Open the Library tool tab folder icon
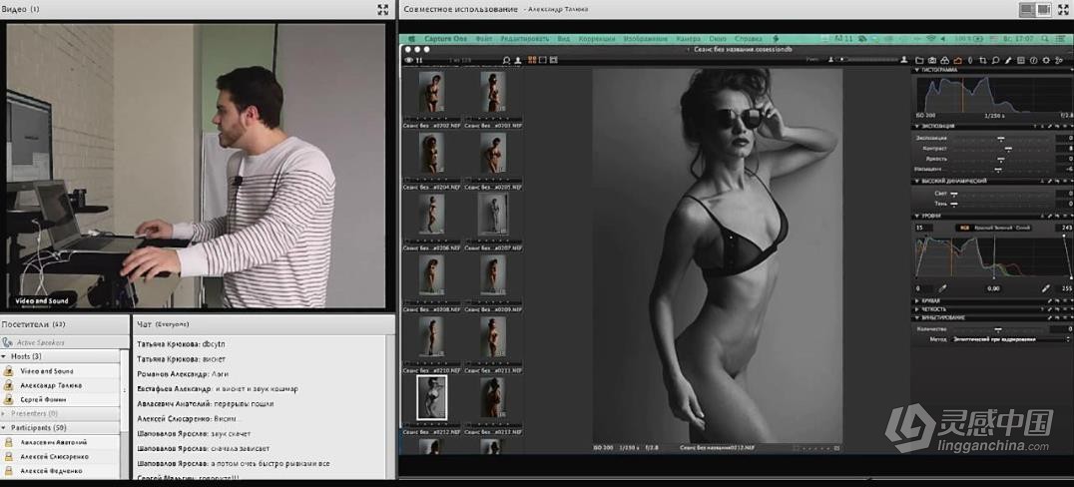 [x=919, y=60]
